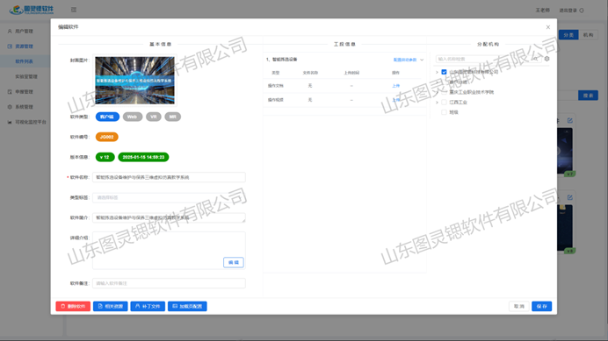Check the last checkbox in organization tree
This screenshot has height=341, width=608.
point(444,112)
